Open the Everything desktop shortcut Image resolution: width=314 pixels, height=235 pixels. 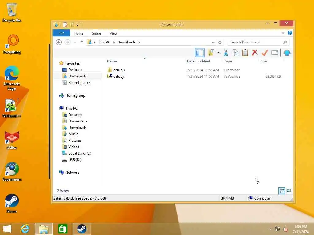pyautogui.click(x=12, y=44)
